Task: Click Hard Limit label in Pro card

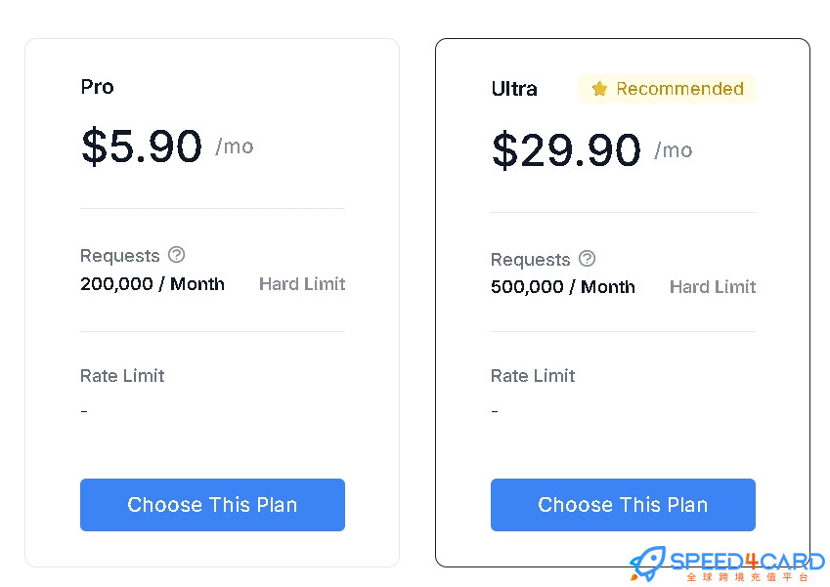Action: pos(302,284)
